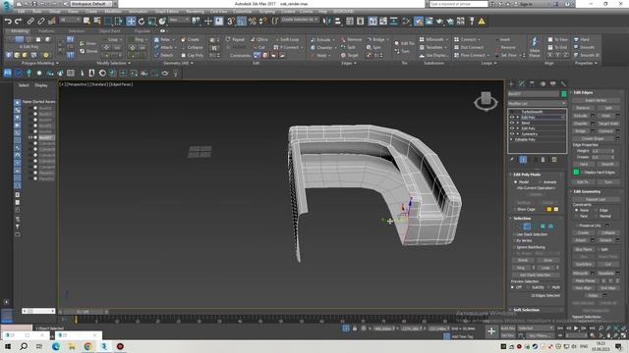Click the Mirror tool icon

point(327,22)
